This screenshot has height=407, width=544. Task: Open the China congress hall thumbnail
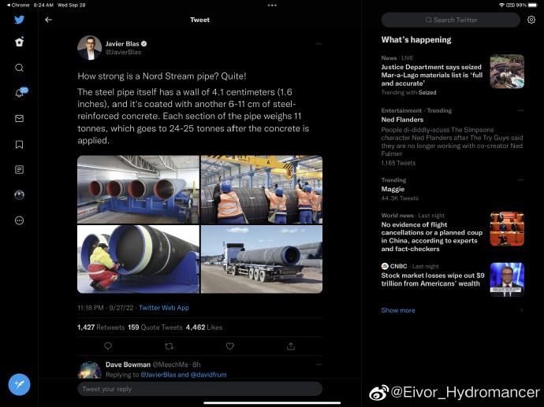(507, 229)
